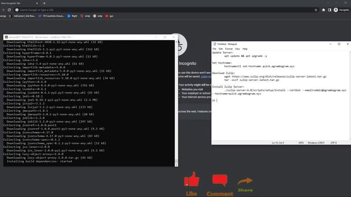Click the '--hostname=quick.agrambagram.xyz' line

tap(236, 94)
